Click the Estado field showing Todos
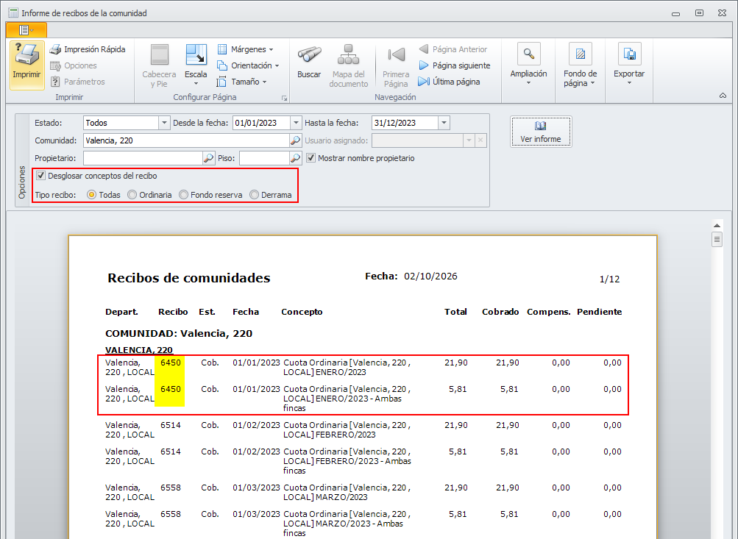 click(121, 123)
